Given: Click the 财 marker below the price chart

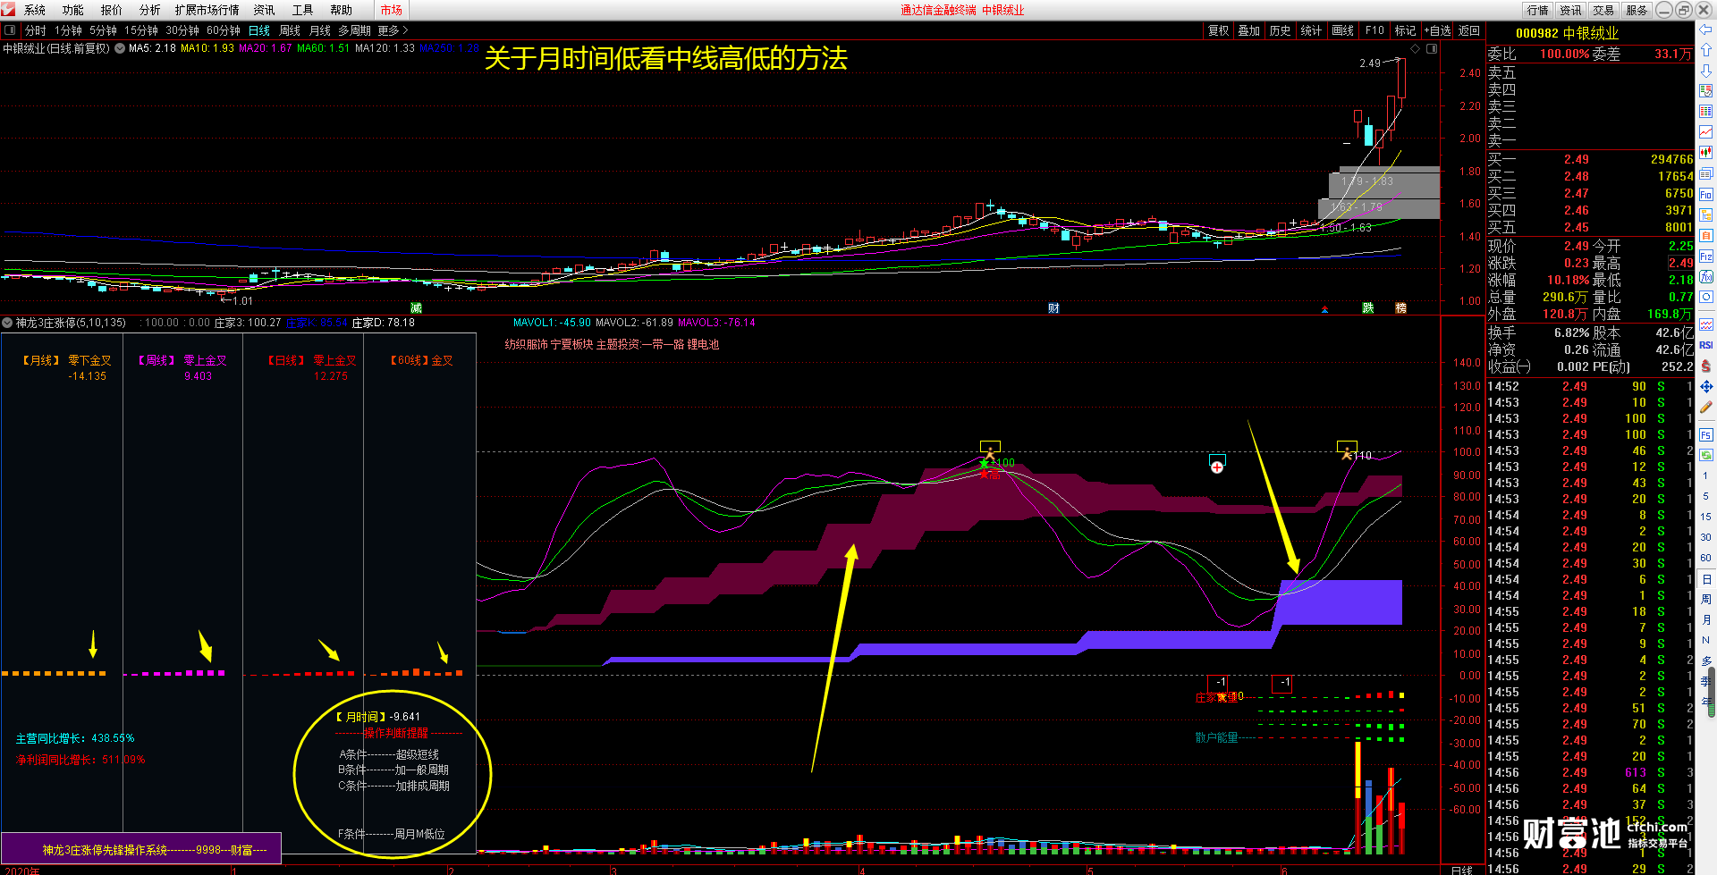Looking at the screenshot, I should [1053, 308].
